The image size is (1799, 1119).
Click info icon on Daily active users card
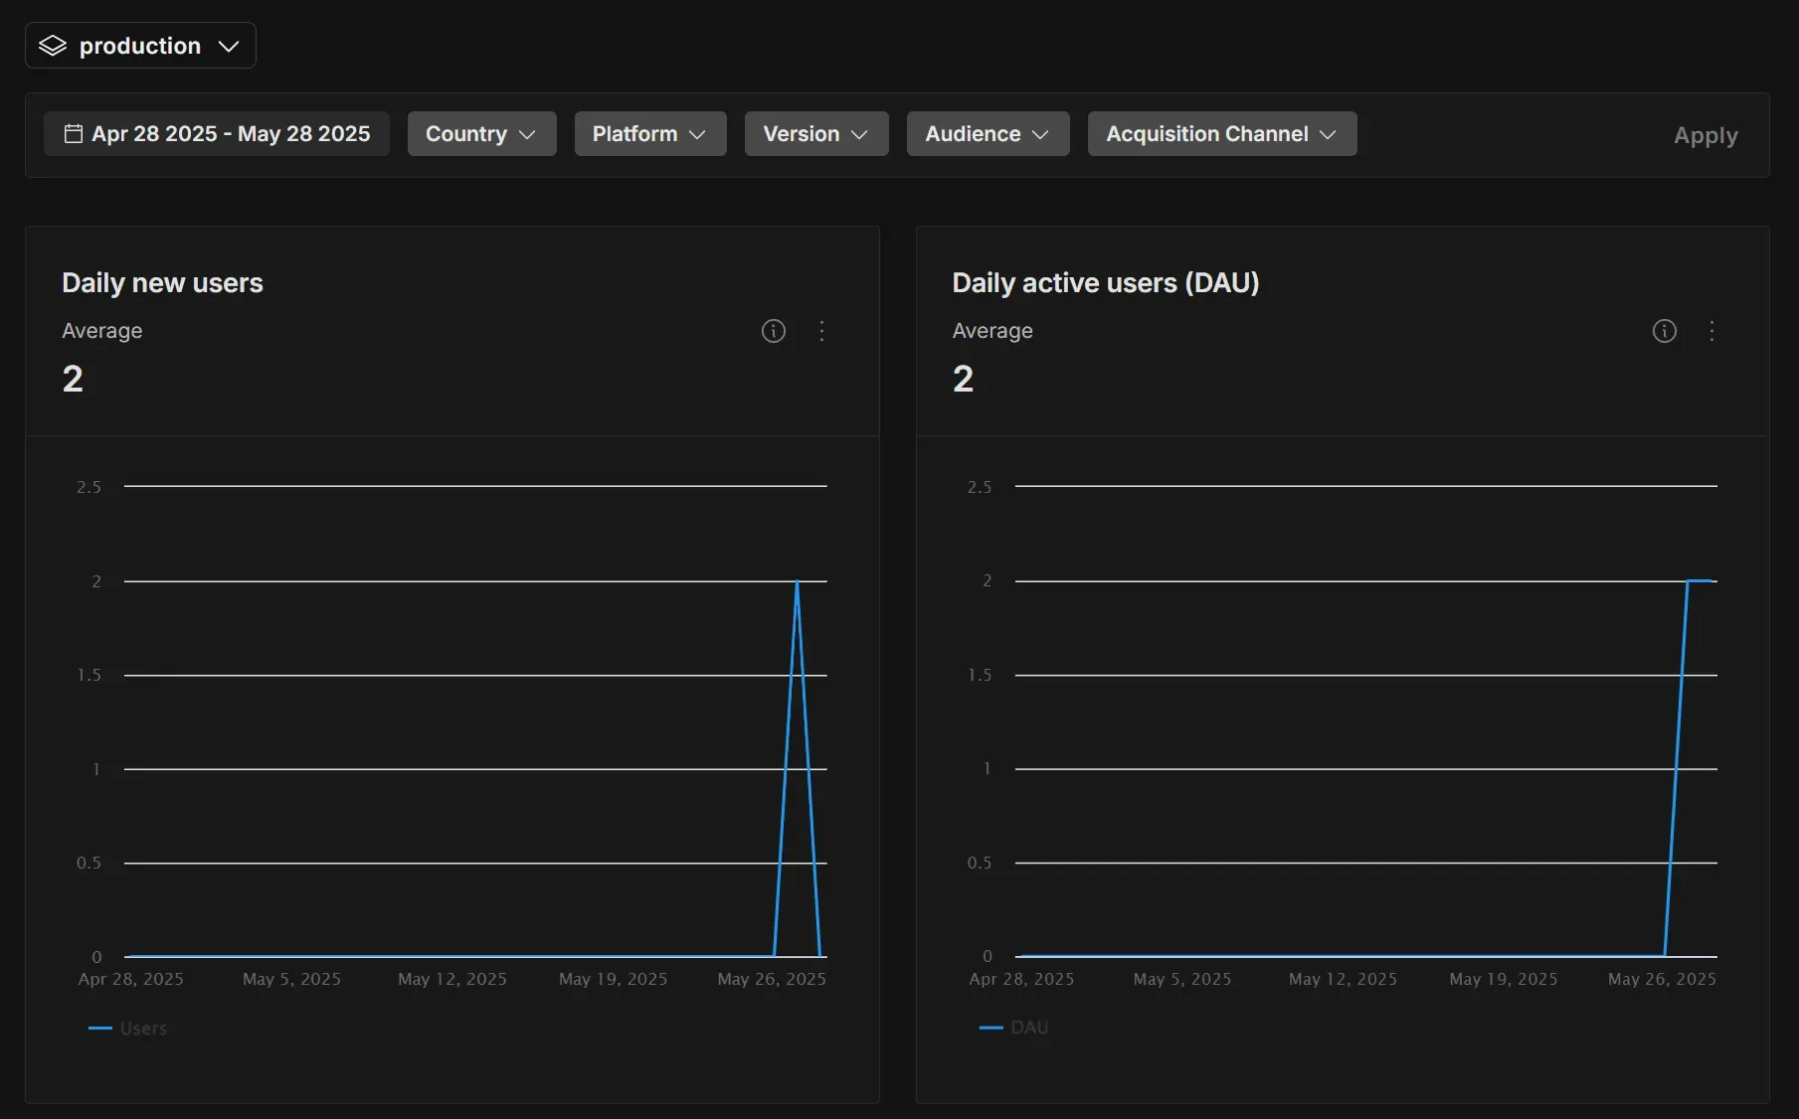tap(1665, 331)
